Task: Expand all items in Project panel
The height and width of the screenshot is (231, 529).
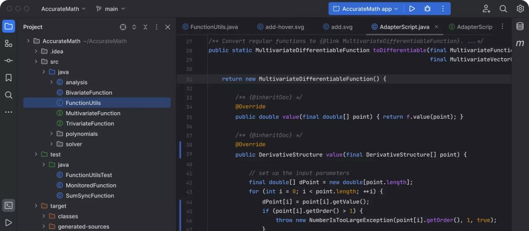Action: pyautogui.click(x=134, y=27)
